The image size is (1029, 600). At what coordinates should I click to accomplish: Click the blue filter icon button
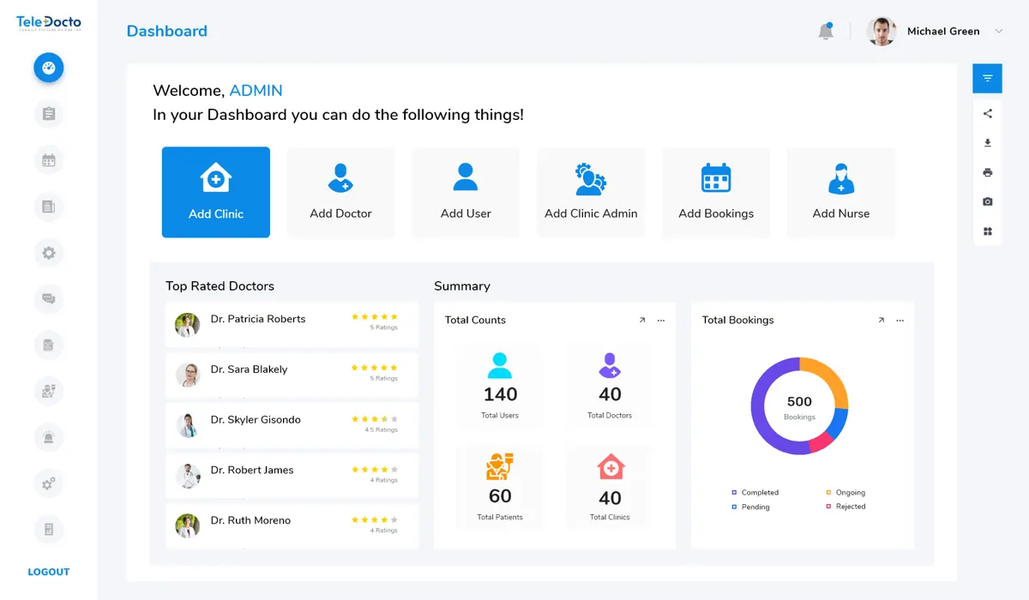[988, 79]
